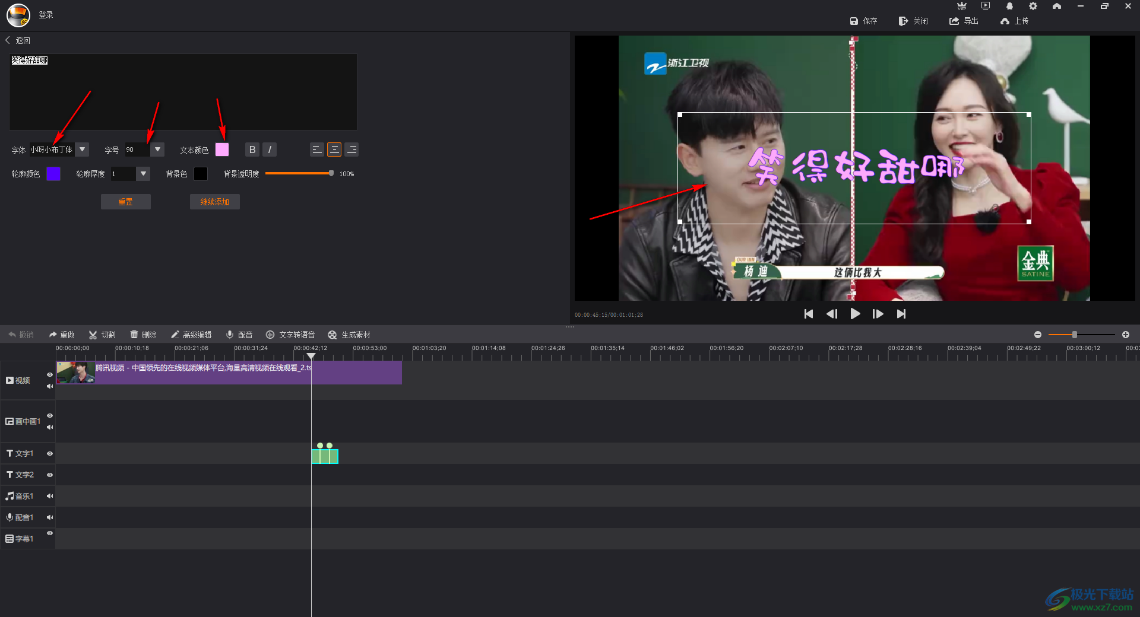Mute the 画中画1 track audio

click(x=50, y=427)
